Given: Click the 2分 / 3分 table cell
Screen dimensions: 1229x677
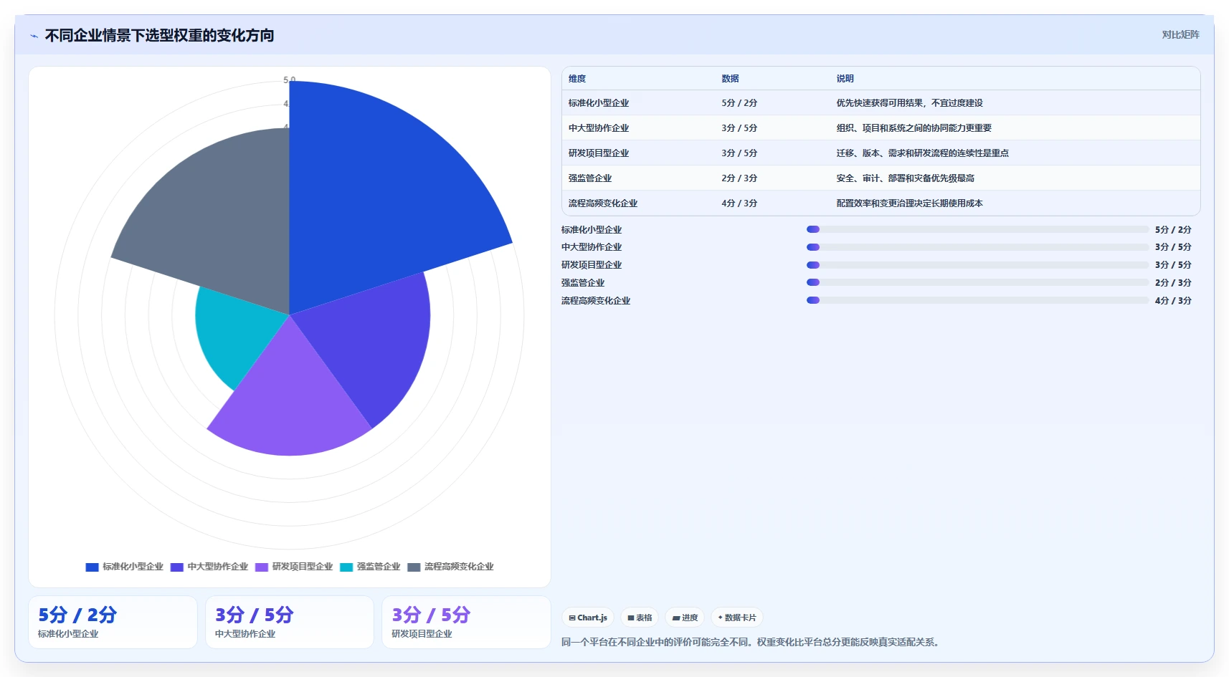Looking at the screenshot, I should pos(739,178).
